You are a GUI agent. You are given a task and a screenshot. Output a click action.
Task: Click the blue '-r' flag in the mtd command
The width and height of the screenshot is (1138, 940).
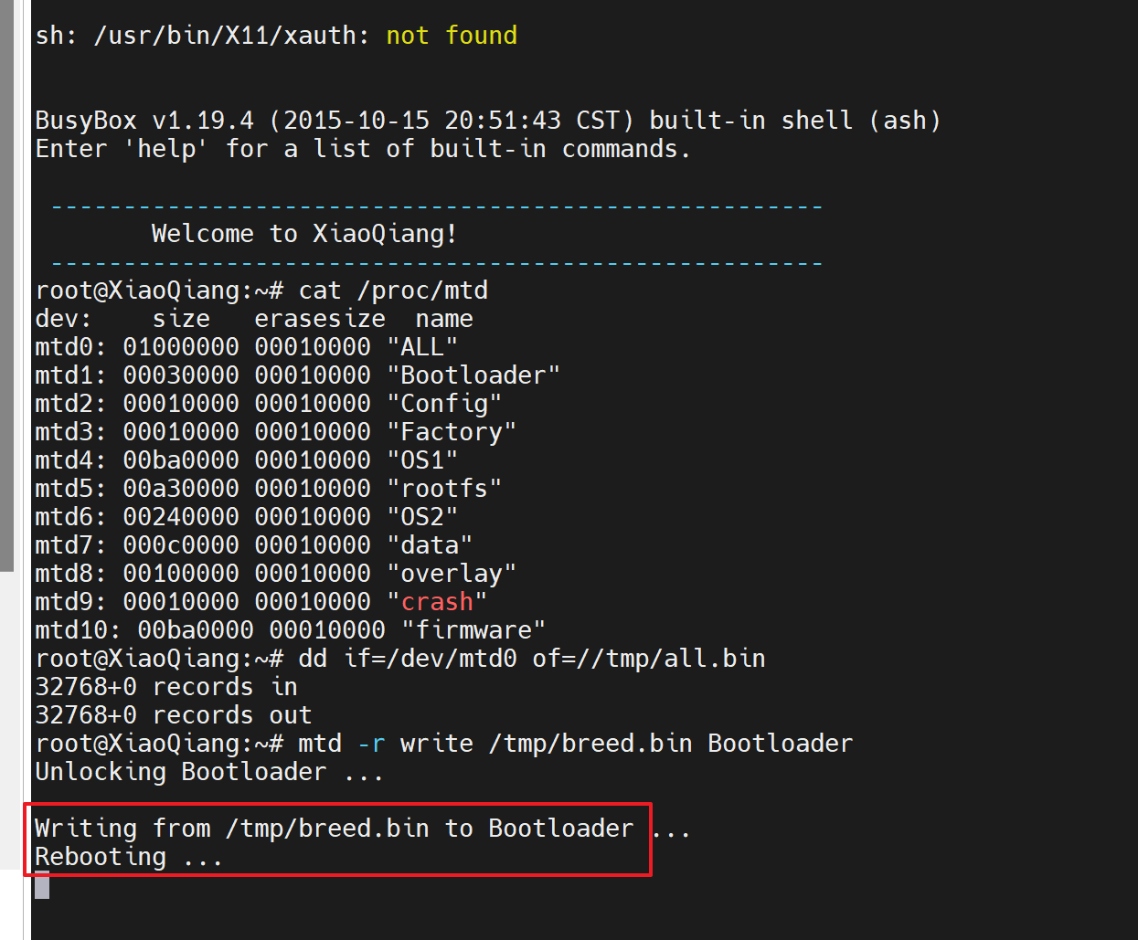point(371,744)
